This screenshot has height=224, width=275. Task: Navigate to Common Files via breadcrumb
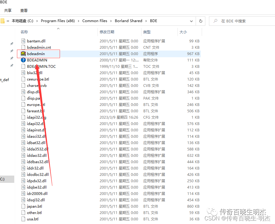pyautogui.click(x=95, y=21)
